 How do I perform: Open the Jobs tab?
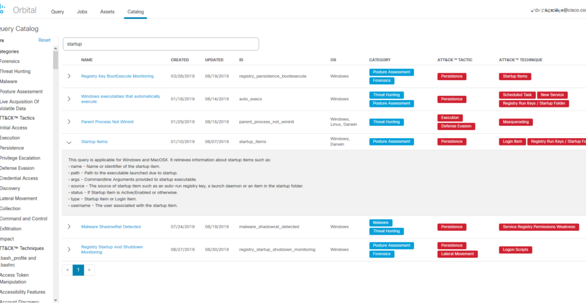tap(82, 12)
